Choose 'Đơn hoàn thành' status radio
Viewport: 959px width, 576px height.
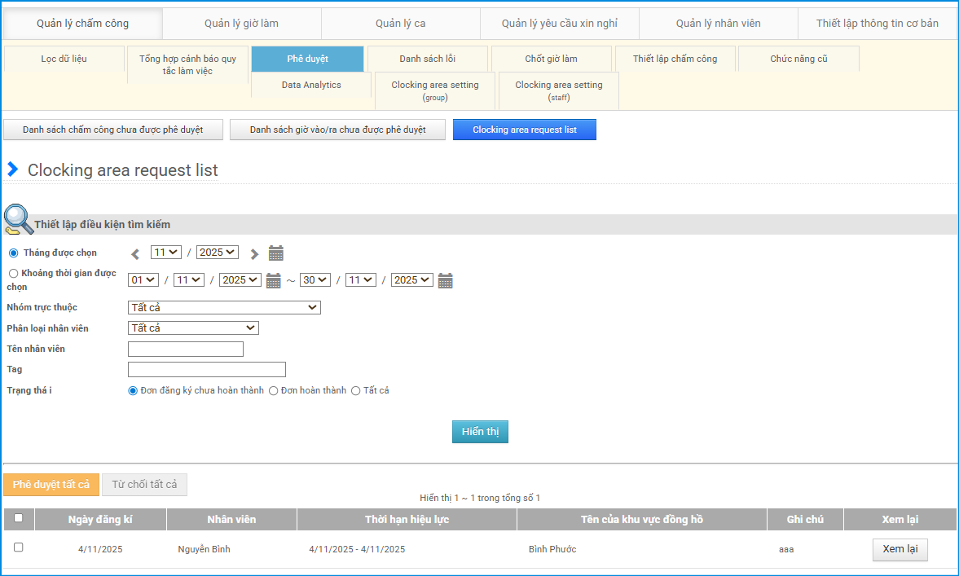[x=274, y=391]
